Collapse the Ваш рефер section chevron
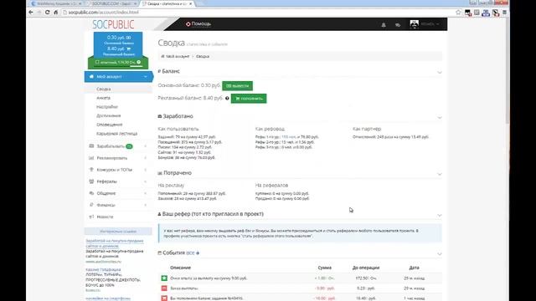This screenshot has height=301, width=536. click(440, 215)
